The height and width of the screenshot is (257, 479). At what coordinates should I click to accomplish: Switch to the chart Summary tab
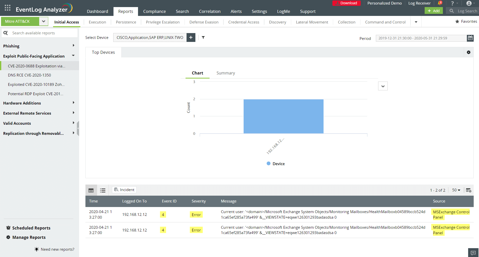(226, 73)
